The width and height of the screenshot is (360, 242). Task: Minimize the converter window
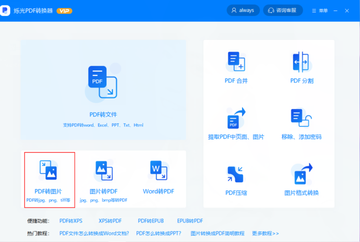335,10
